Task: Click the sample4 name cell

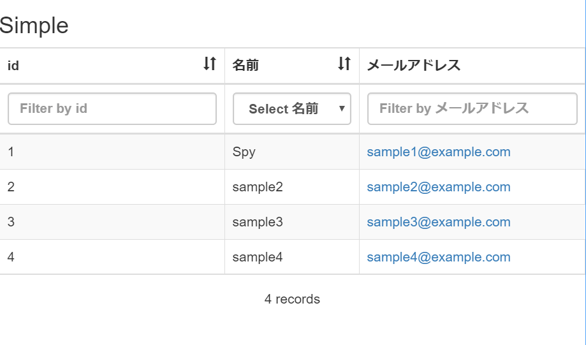Action: pos(257,257)
